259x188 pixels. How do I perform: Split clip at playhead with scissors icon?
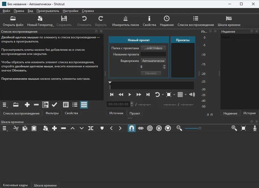tap(16, 128)
